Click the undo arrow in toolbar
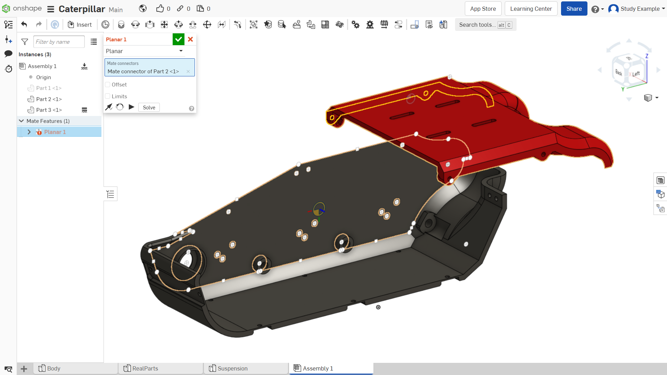This screenshot has height=375, width=667. tap(24, 25)
